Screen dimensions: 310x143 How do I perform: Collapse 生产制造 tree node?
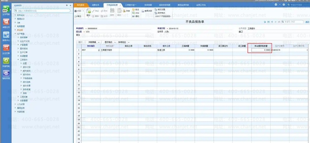click(x=15, y=34)
